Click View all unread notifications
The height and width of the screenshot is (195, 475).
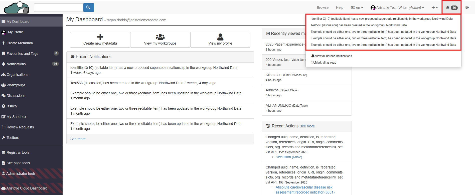click(x=333, y=56)
